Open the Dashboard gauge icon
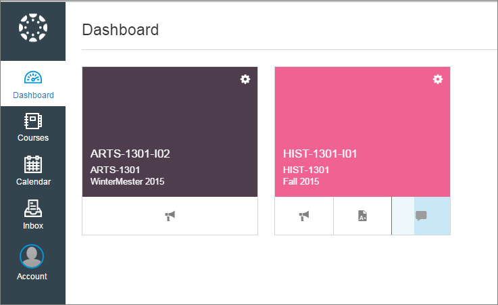 coord(33,77)
